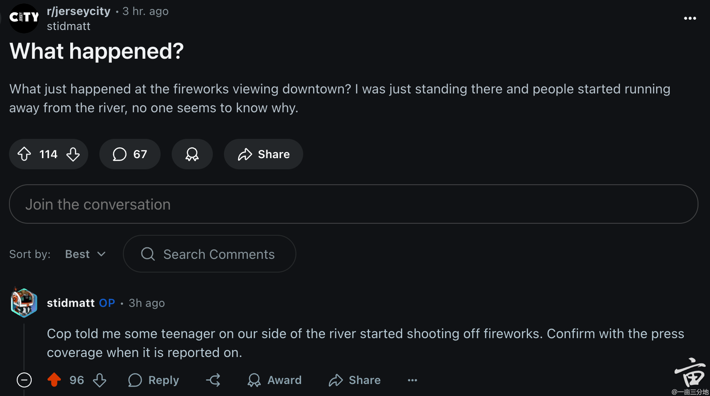Click the Search Comments box
The height and width of the screenshot is (396, 710).
[209, 254]
